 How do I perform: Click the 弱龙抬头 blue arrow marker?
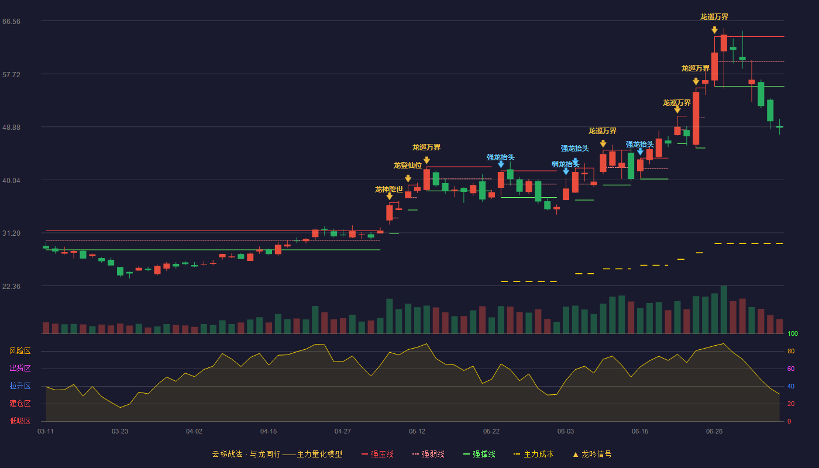(566, 171)
